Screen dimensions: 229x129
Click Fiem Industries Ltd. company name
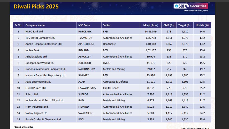[37, 107]
